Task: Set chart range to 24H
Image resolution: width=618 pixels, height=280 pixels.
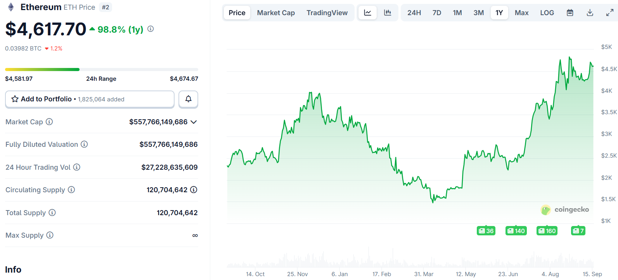Action: [414, 13]
